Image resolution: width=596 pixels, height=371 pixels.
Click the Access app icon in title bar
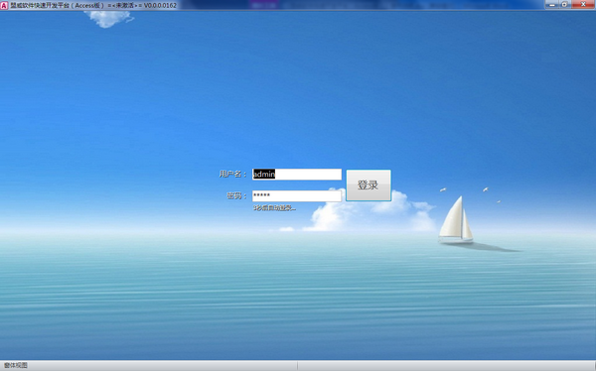tap(4, 5)
